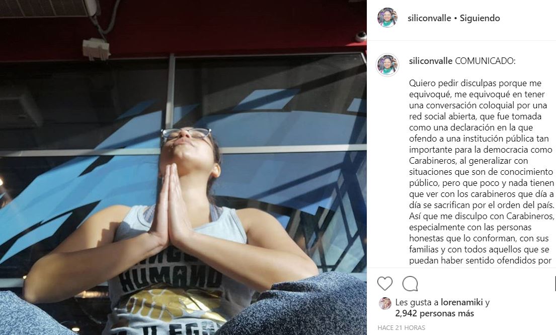556x335 pixels.
Task: Show the list of 2,942 personas más
Action: (x=434, y=314)
